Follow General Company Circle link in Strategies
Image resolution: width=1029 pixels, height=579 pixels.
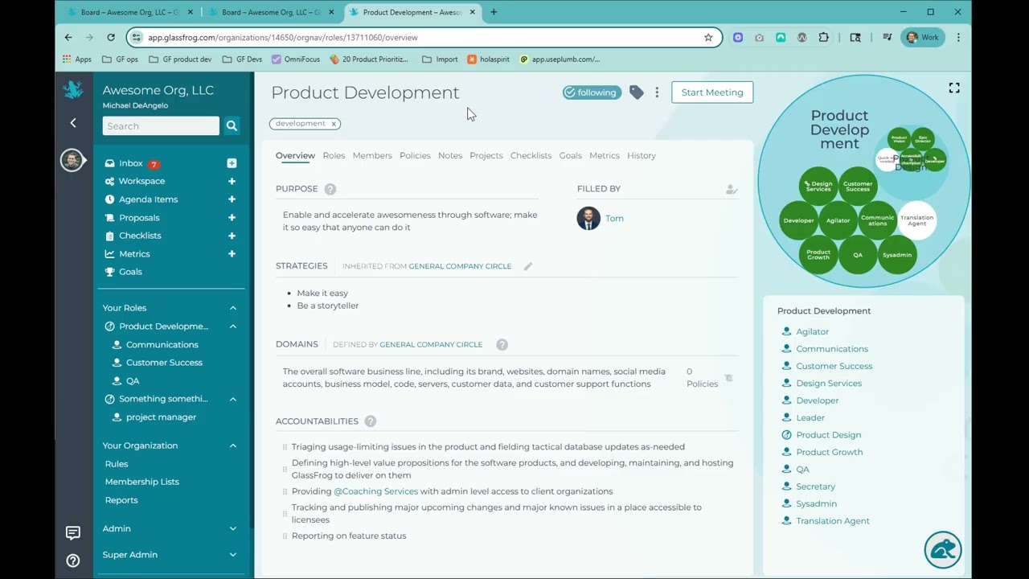pos(460,266)
